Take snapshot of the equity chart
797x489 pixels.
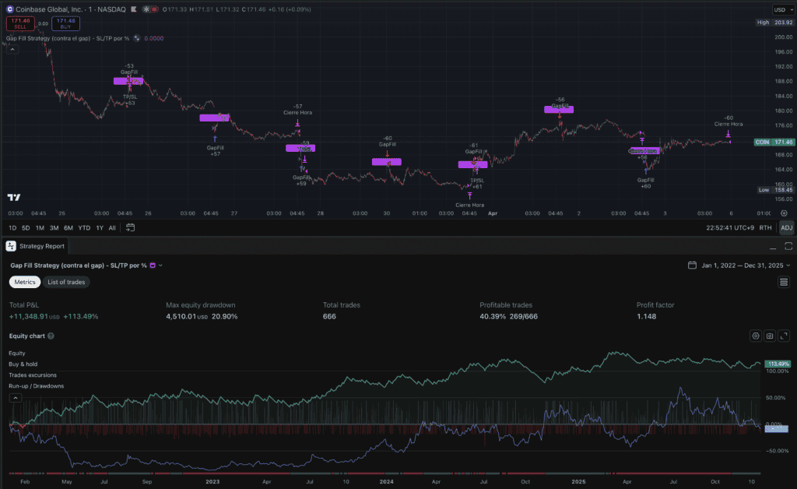tap(770, 336)
